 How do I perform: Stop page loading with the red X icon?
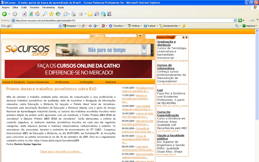click(25, 14)
